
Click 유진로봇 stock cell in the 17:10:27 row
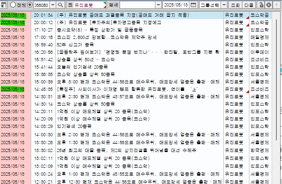tap(234, 30)
